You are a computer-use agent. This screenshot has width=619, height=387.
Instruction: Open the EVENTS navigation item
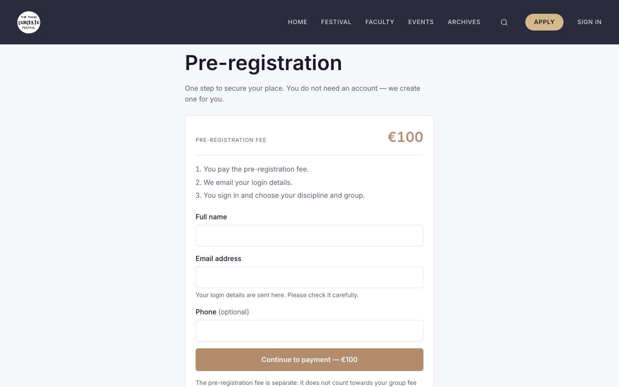point(421,22)
